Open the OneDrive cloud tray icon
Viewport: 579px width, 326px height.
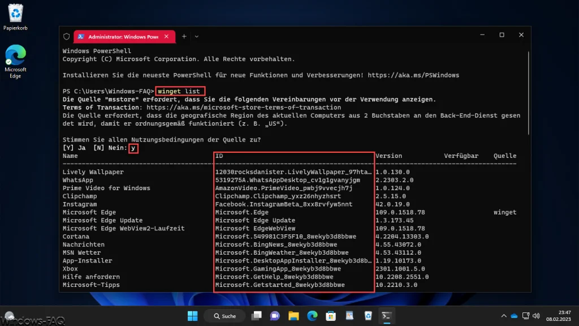[x=514, y=316]
